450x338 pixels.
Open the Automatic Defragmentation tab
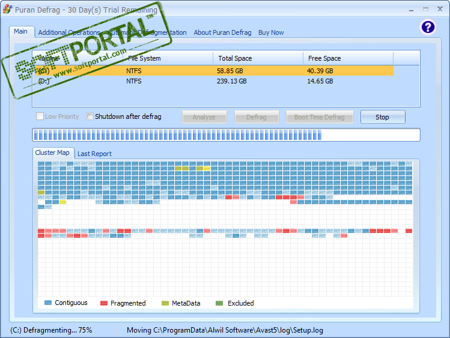click(147, 32)
